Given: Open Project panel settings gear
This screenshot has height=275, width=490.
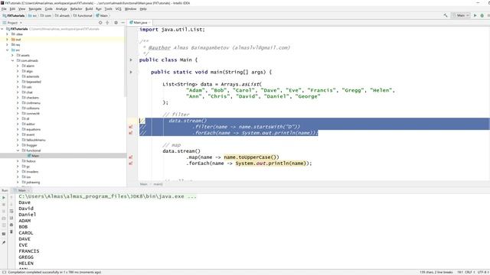Looking at the screenshot, I should 116,23.
